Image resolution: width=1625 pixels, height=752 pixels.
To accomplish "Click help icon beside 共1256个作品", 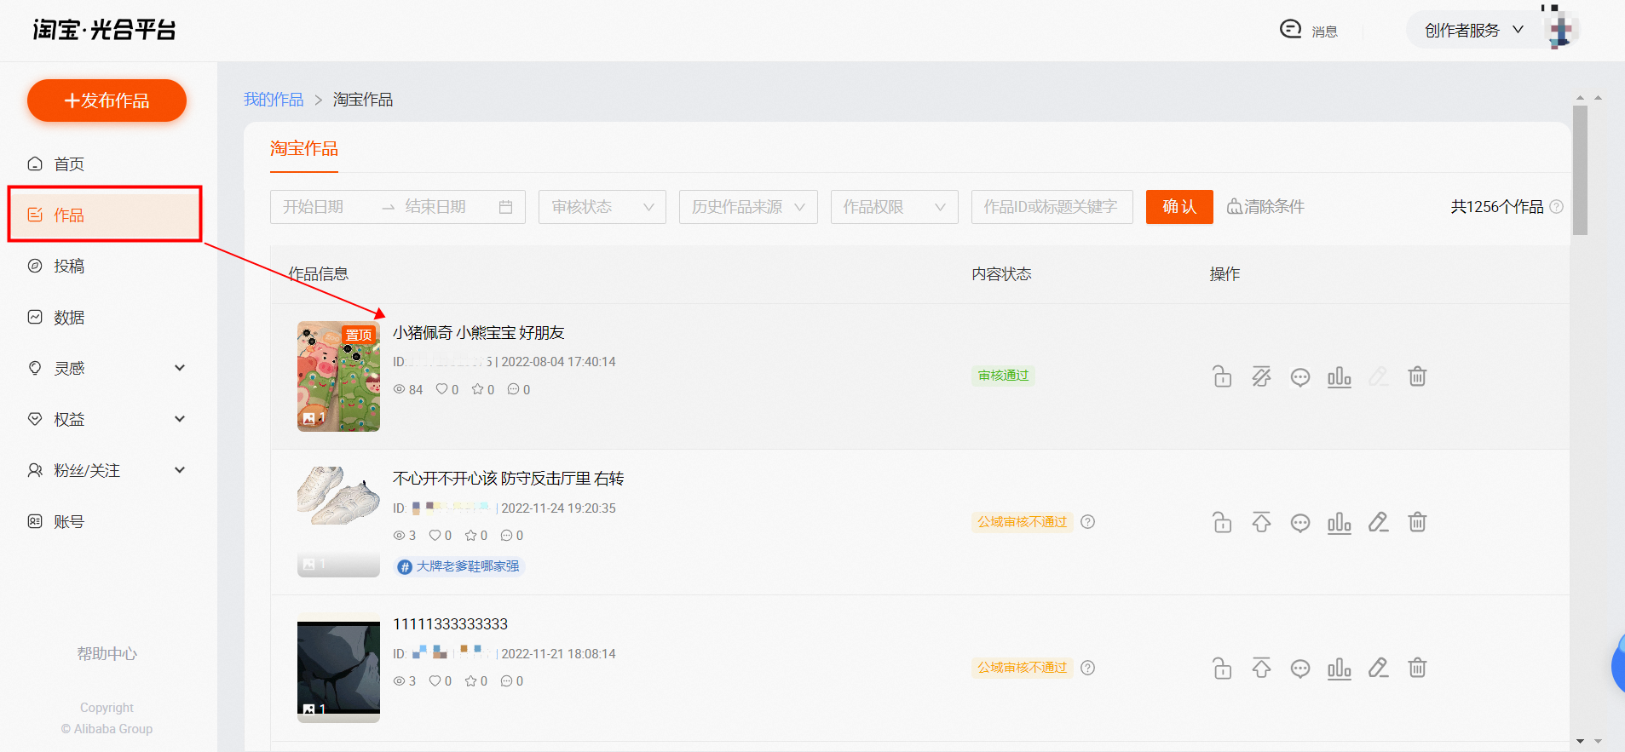I will click(x=1557, y=206).
